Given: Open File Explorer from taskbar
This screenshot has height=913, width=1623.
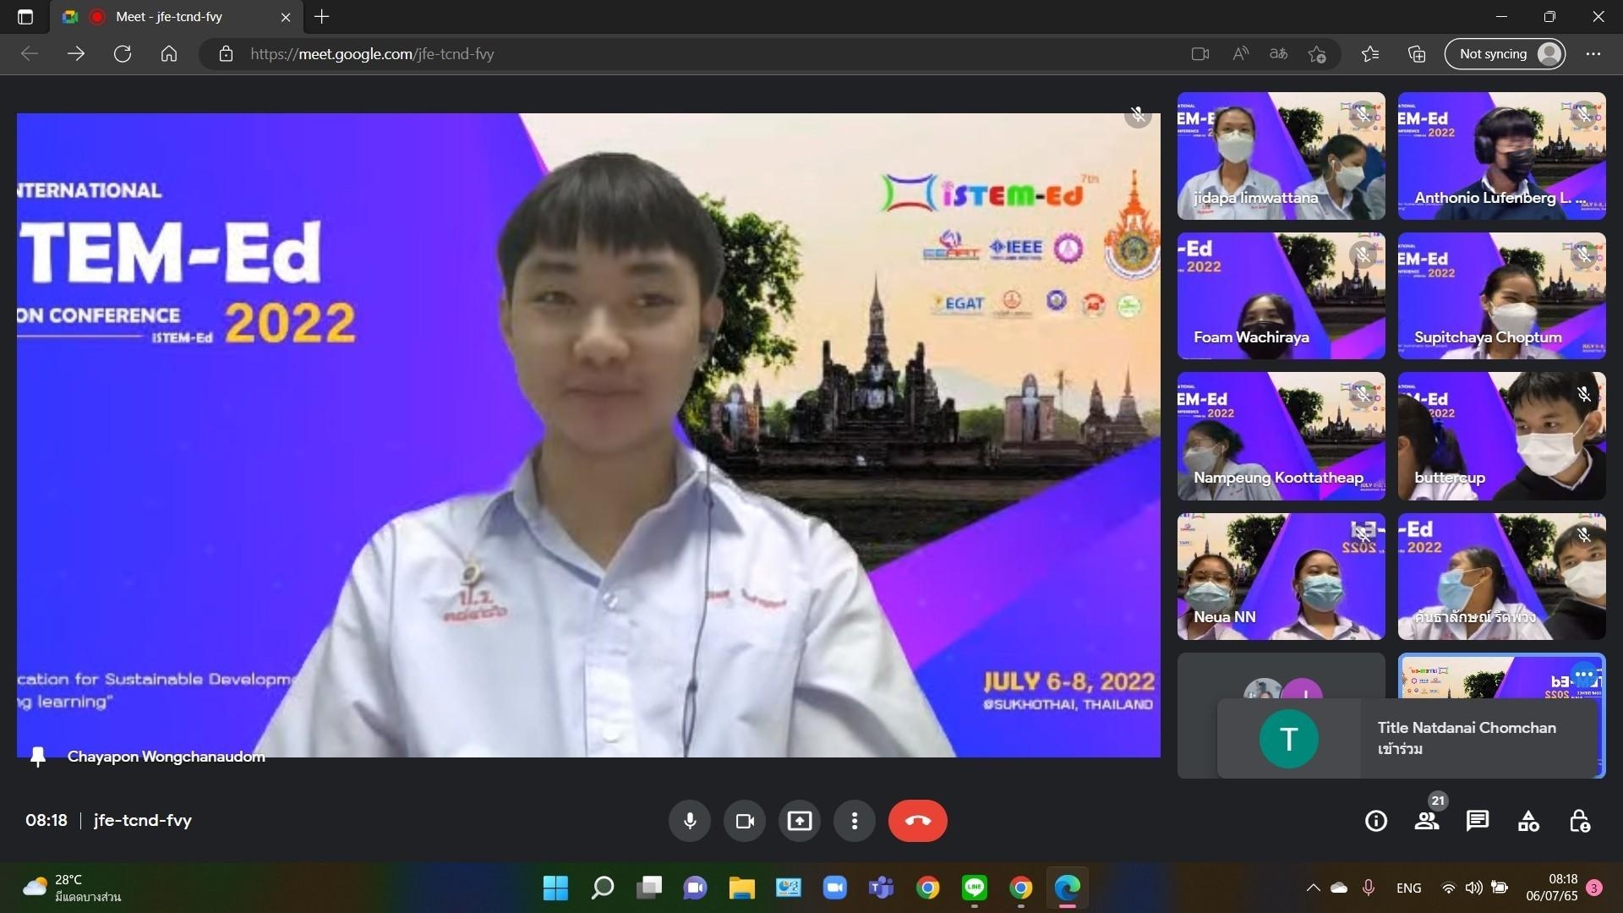Looking at the screenshot, I should [741, 888].
